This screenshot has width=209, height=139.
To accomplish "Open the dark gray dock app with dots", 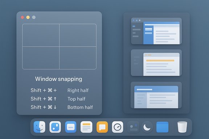I will click(x=133, y=127).
